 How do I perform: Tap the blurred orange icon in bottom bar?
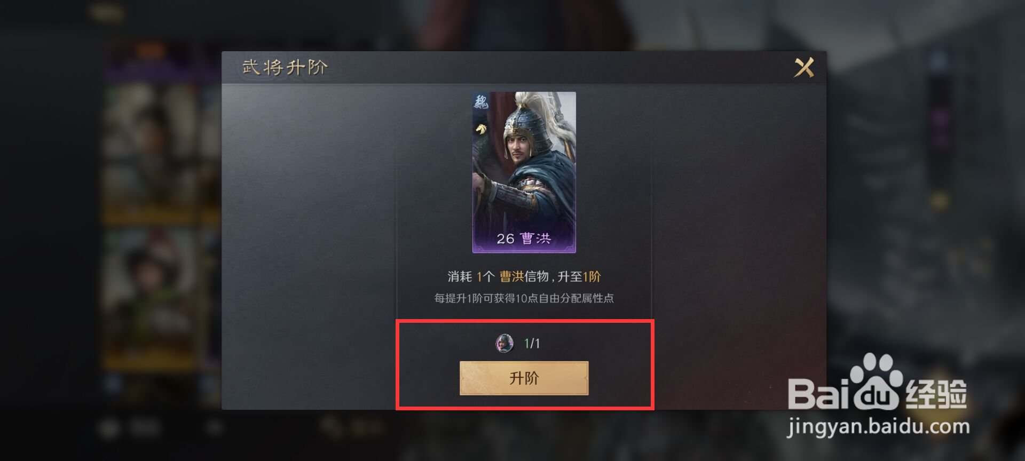[332, 426]
